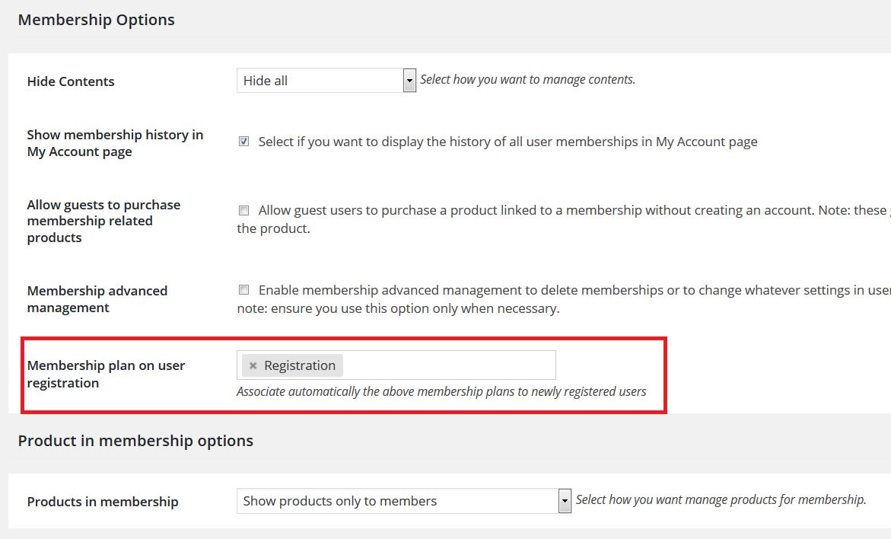Click the Allow guests to purchase label

pyautogui.click(x=103, y=222)
